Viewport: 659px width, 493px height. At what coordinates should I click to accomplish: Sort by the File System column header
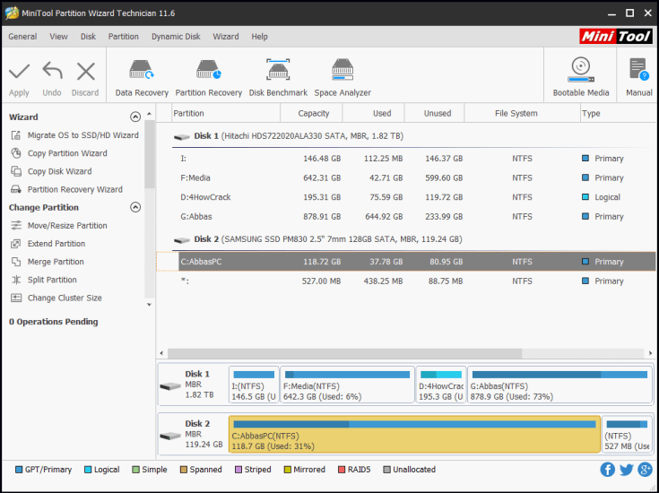[523, 114]
